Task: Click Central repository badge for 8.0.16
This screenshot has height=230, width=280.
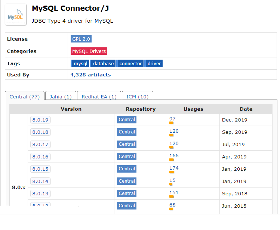Action: coord(127,156)
